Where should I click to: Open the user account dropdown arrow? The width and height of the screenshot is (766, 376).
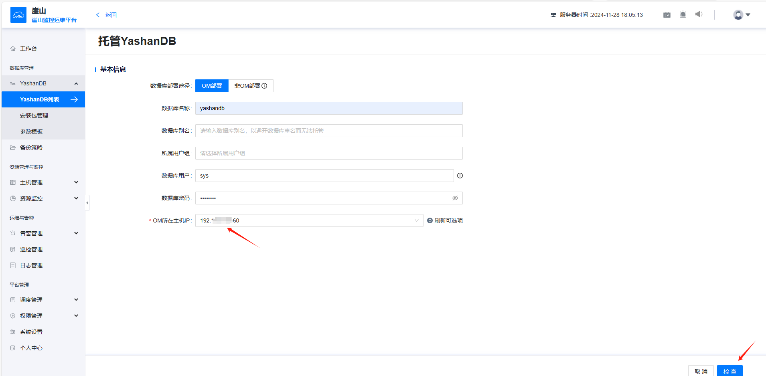coord(748,15)
